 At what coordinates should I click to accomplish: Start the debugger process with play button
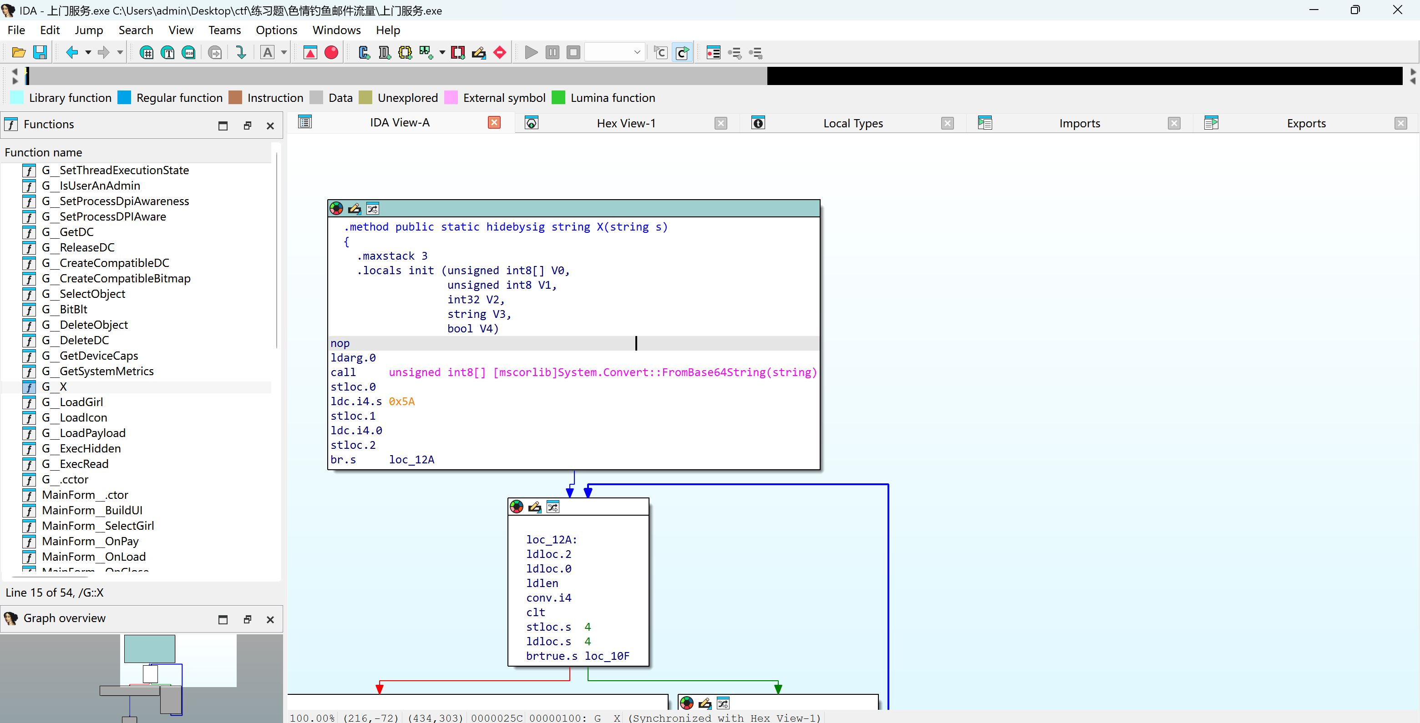coord(532,53)
